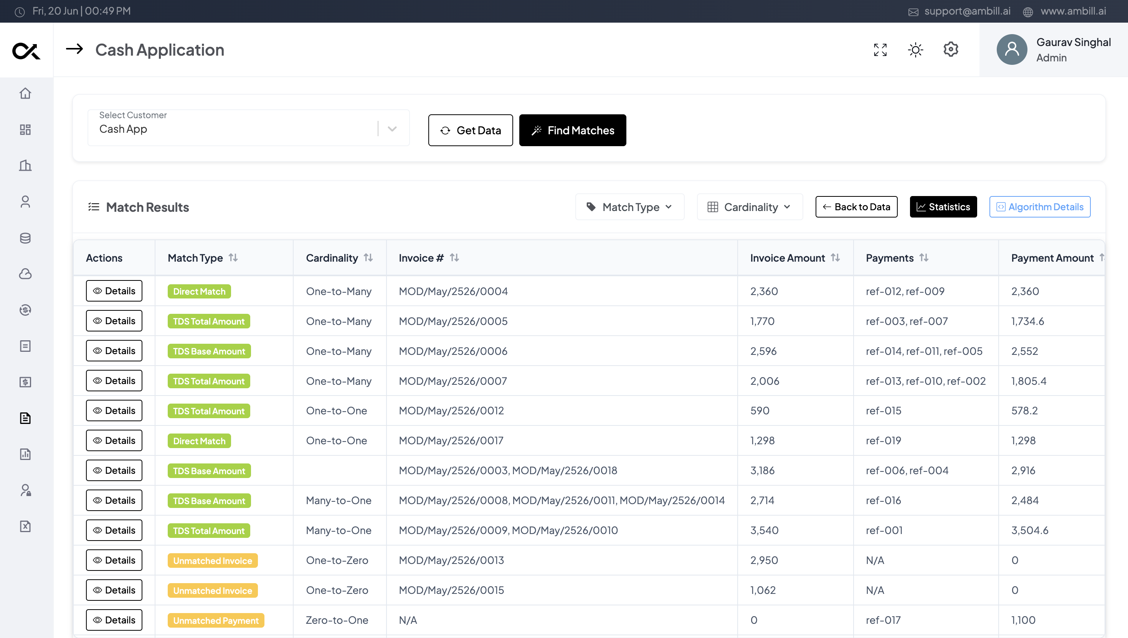The image size is (1128, 638).
Task: Click the Back to Data button
Action: (856, 207)
